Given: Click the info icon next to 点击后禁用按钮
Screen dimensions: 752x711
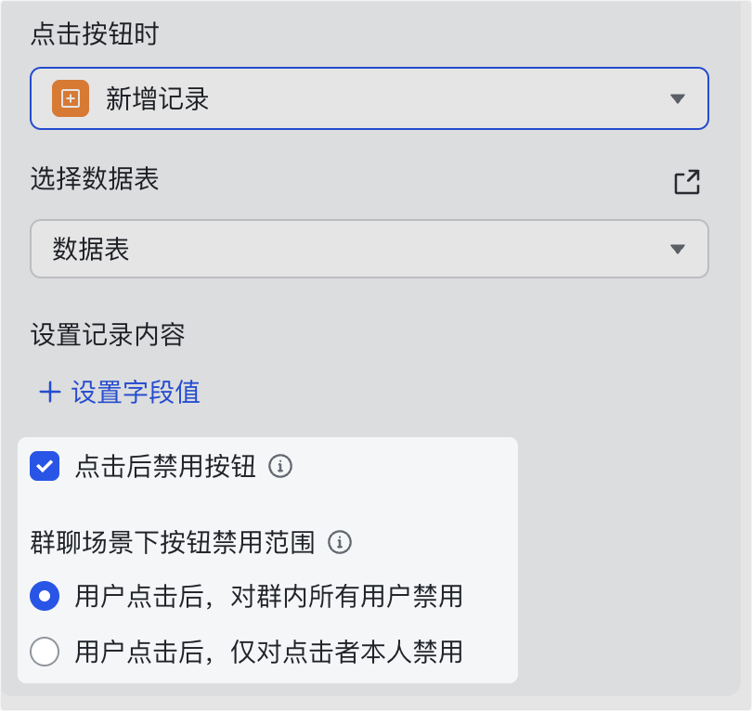Looking at the screenshot, I should (280, 466).
